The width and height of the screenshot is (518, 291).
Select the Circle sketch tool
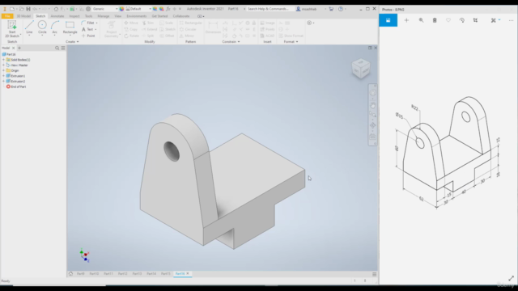42,27
